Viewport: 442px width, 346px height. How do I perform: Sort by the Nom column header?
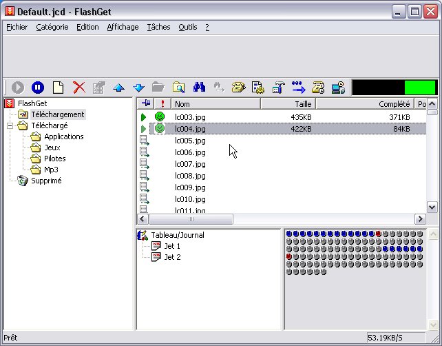[x=215, y=104]
